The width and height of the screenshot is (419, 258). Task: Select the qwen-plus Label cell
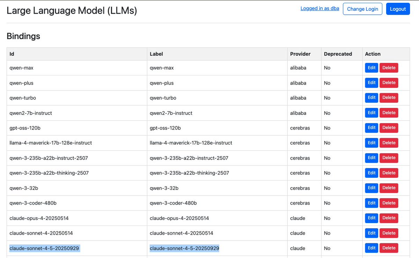pos(217,83)
